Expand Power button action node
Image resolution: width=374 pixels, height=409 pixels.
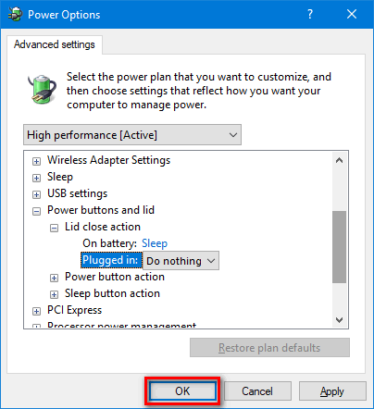[54, 278]
